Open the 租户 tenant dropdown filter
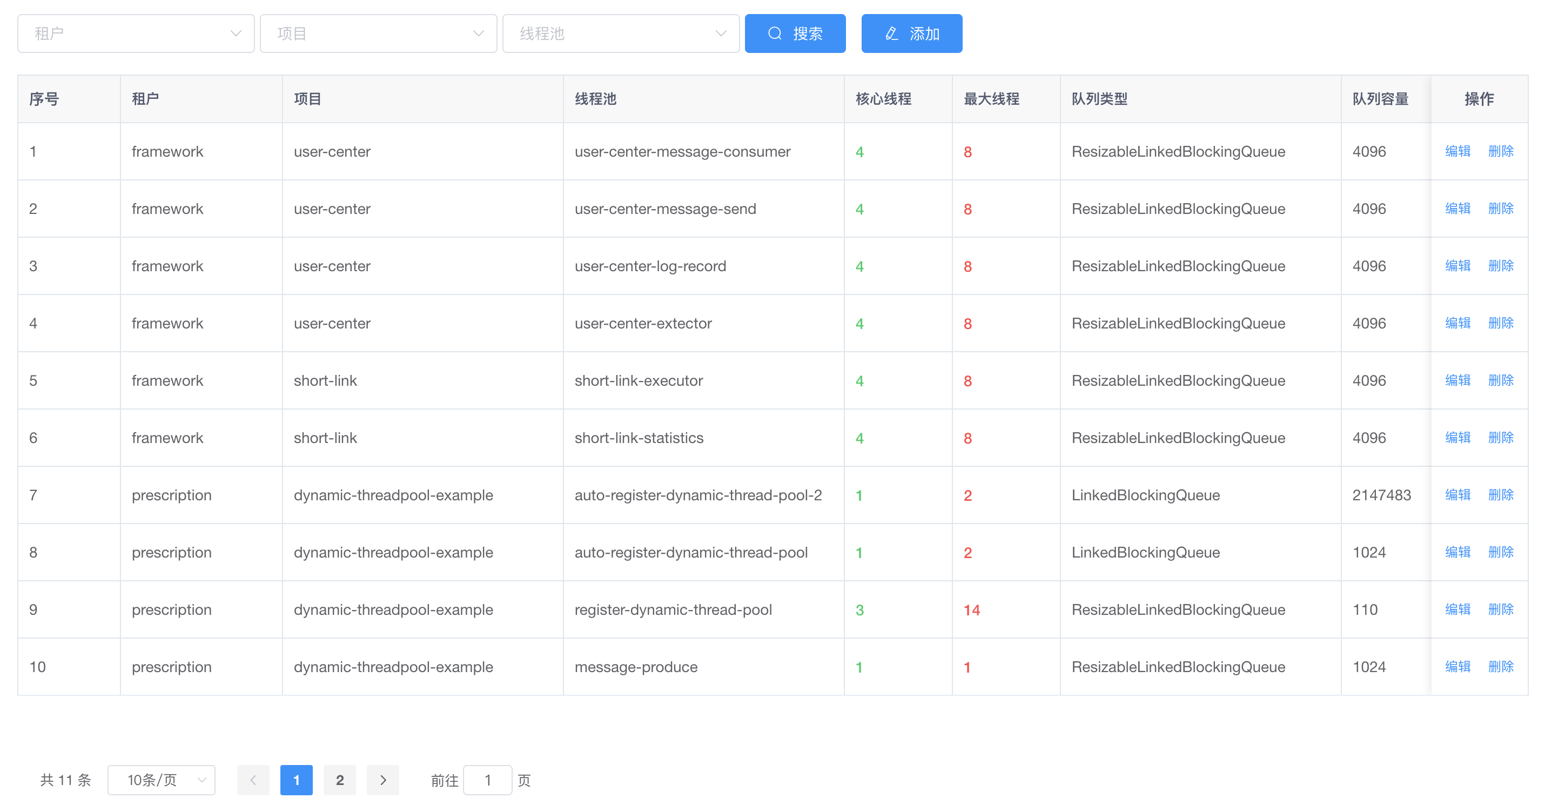This screenshot has width=1545, height=805. point(136,33)
